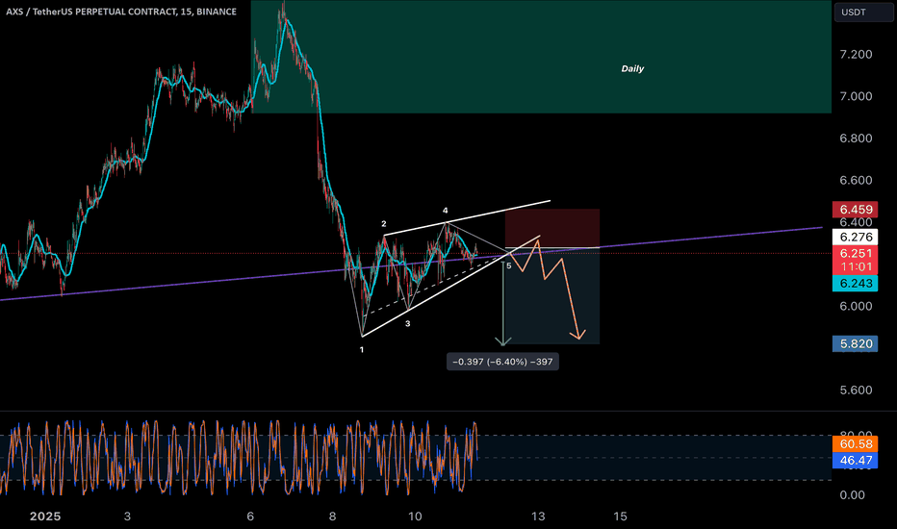Click the 0.00 oscillator axis tick
This screenshot has width=897, height=529.
click(853, 495)
